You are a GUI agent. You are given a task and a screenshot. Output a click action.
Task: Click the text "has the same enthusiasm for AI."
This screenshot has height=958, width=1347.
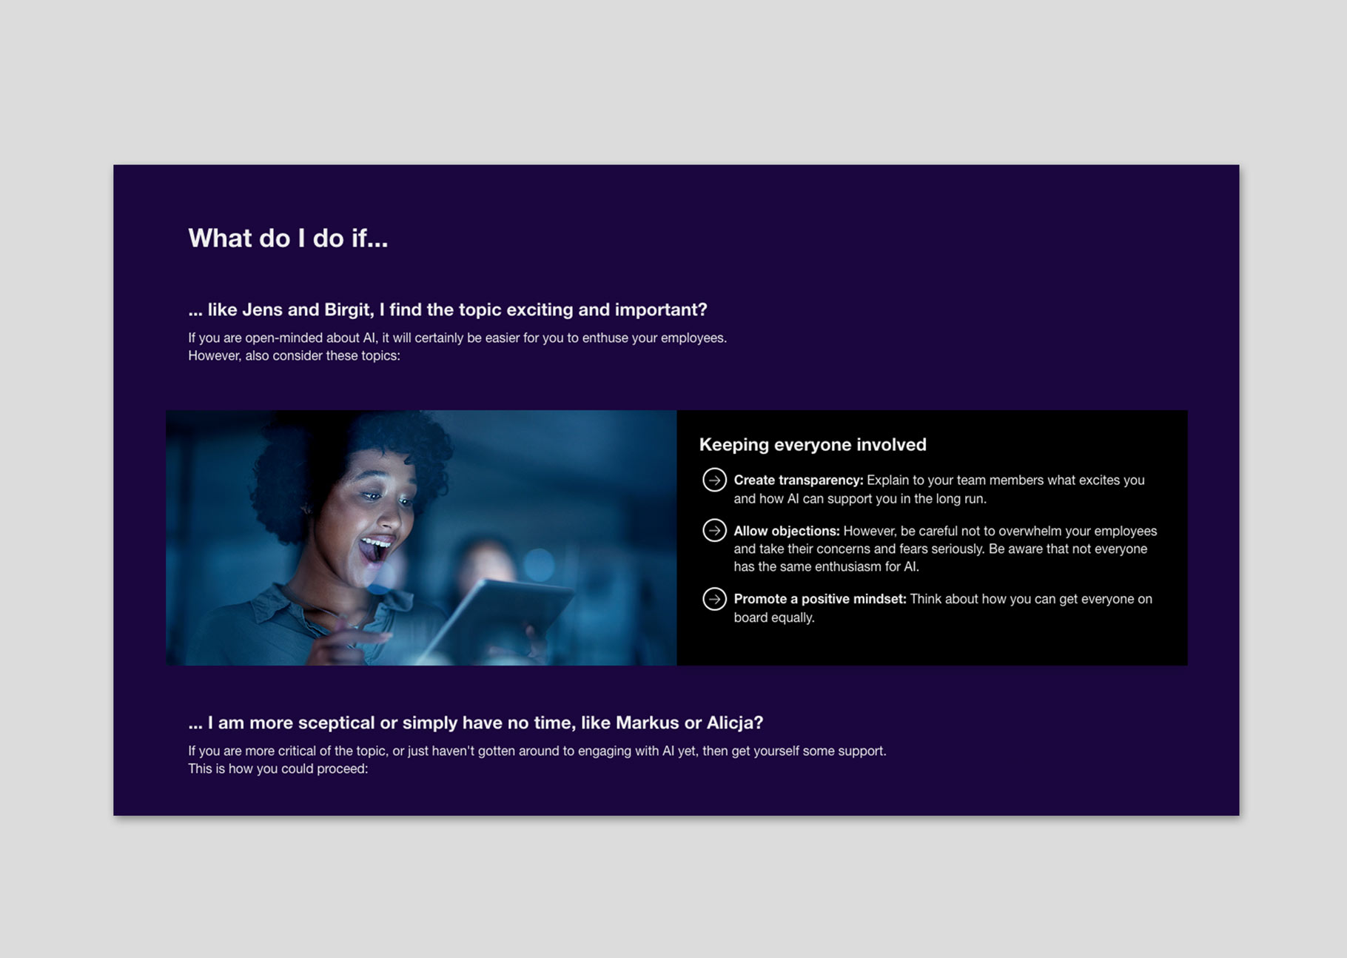[826, 567]
